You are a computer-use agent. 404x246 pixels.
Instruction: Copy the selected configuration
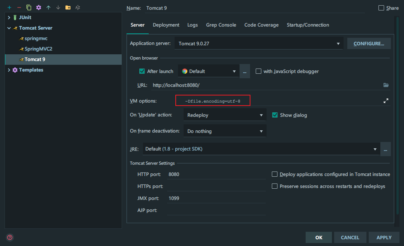click(29, 7)
